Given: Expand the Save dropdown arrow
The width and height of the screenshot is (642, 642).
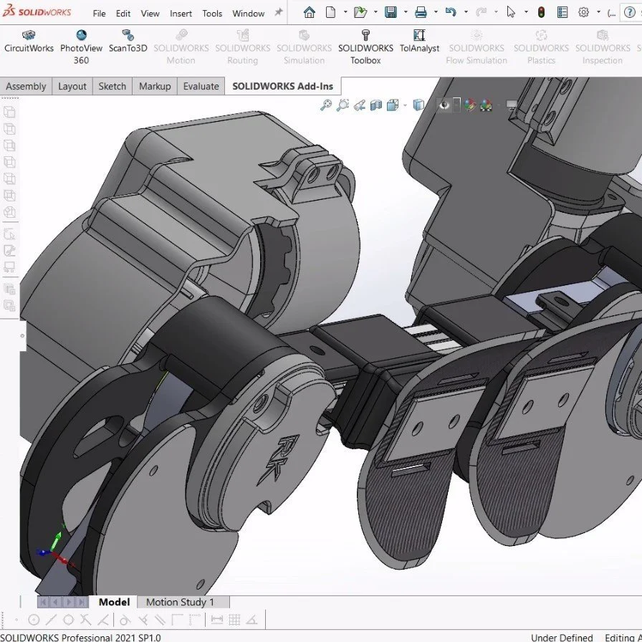Looking at the screenshot, I should [x=406, y=12].
